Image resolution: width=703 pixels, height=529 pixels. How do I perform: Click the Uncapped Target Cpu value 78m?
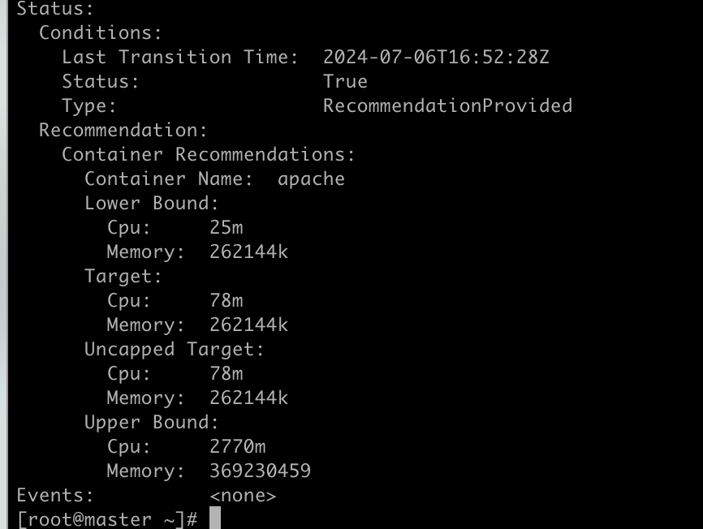coord(226,373)
